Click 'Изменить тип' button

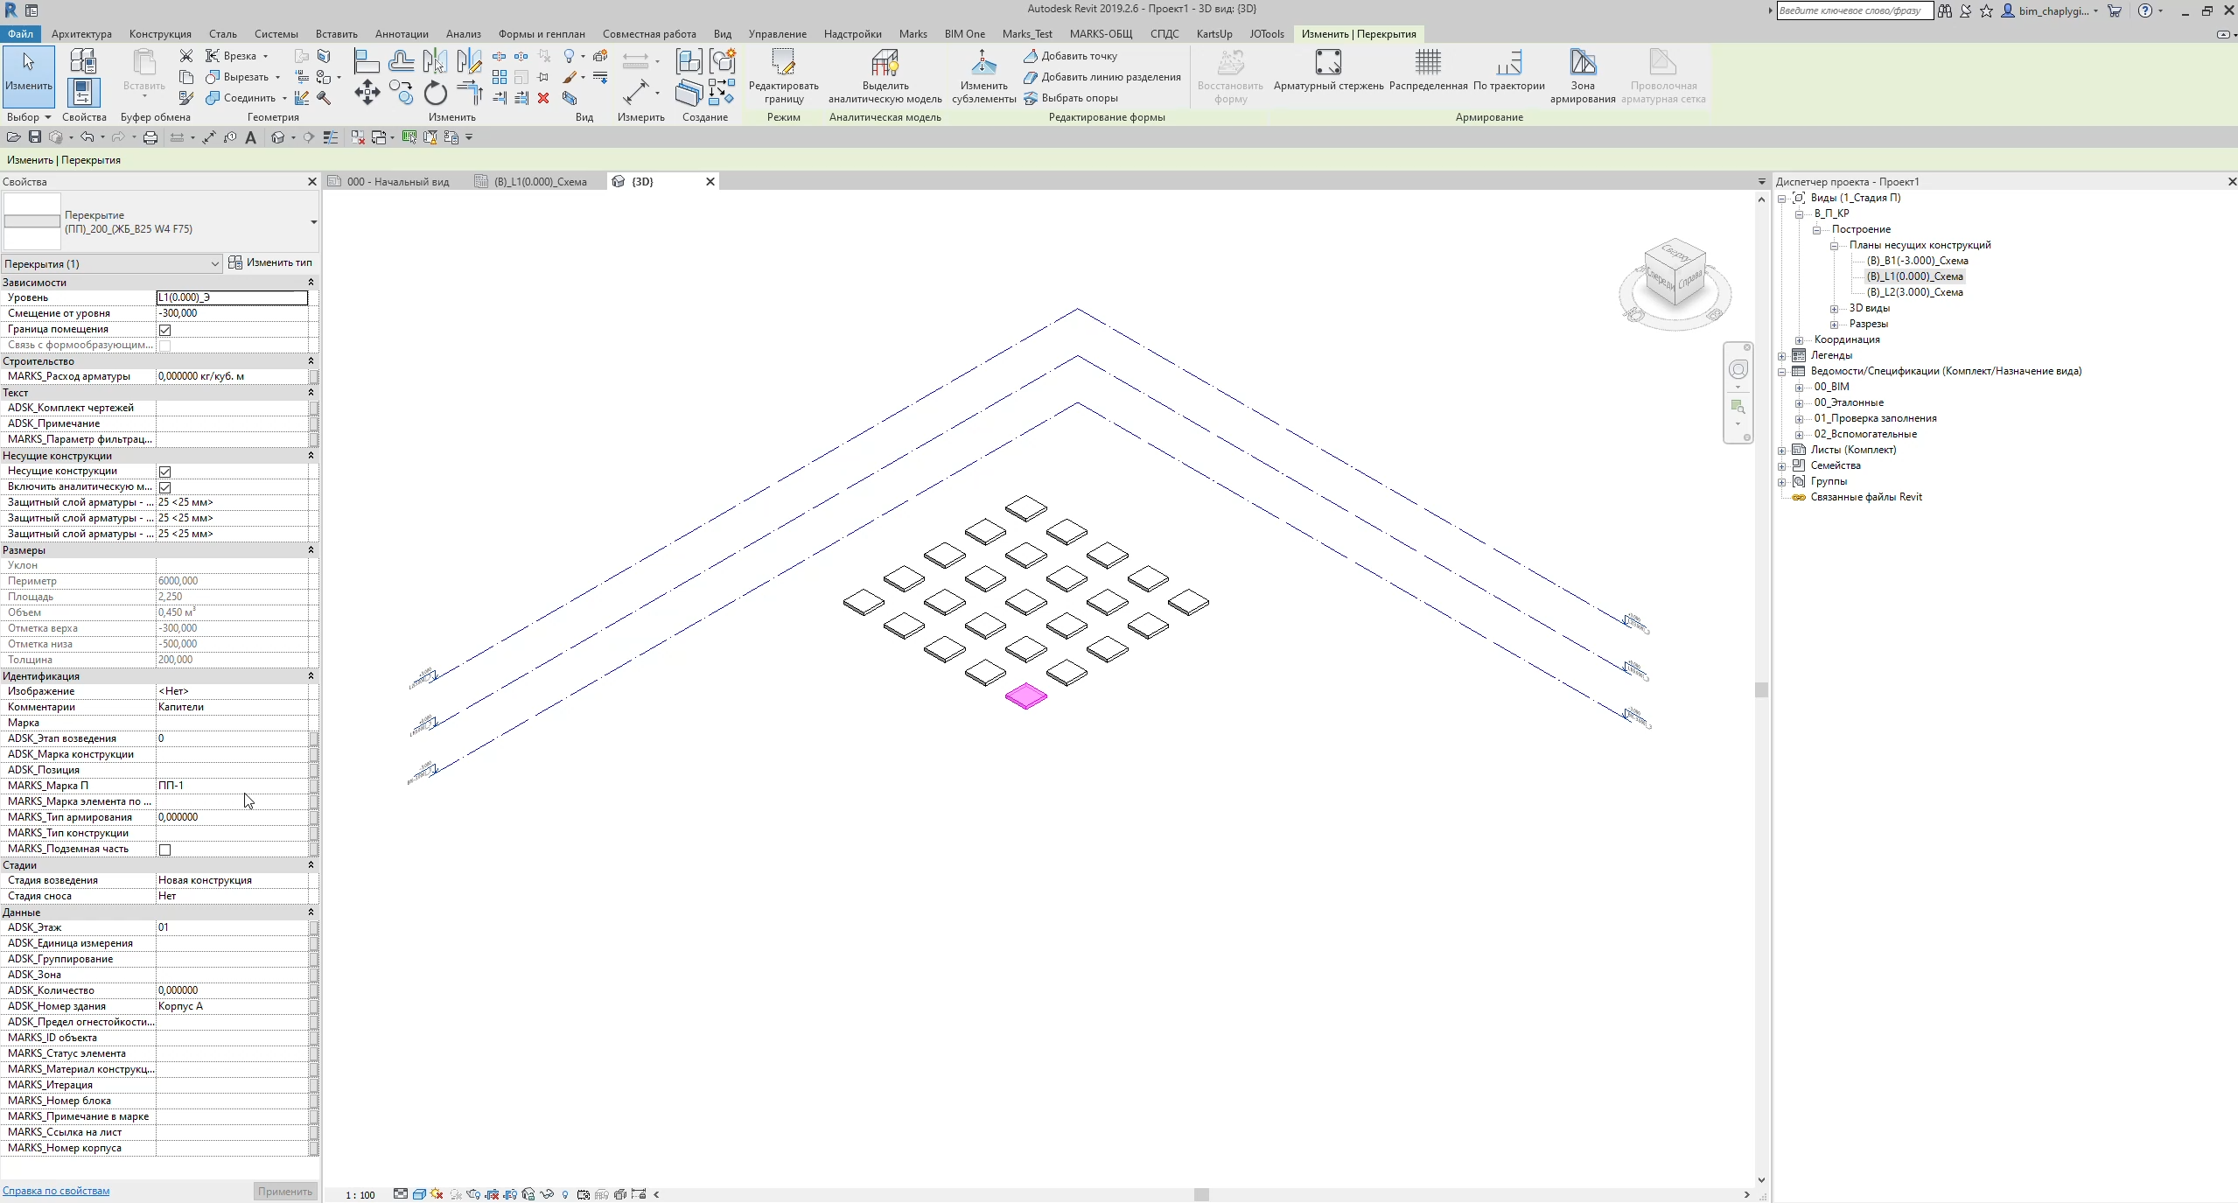point(271,262)
